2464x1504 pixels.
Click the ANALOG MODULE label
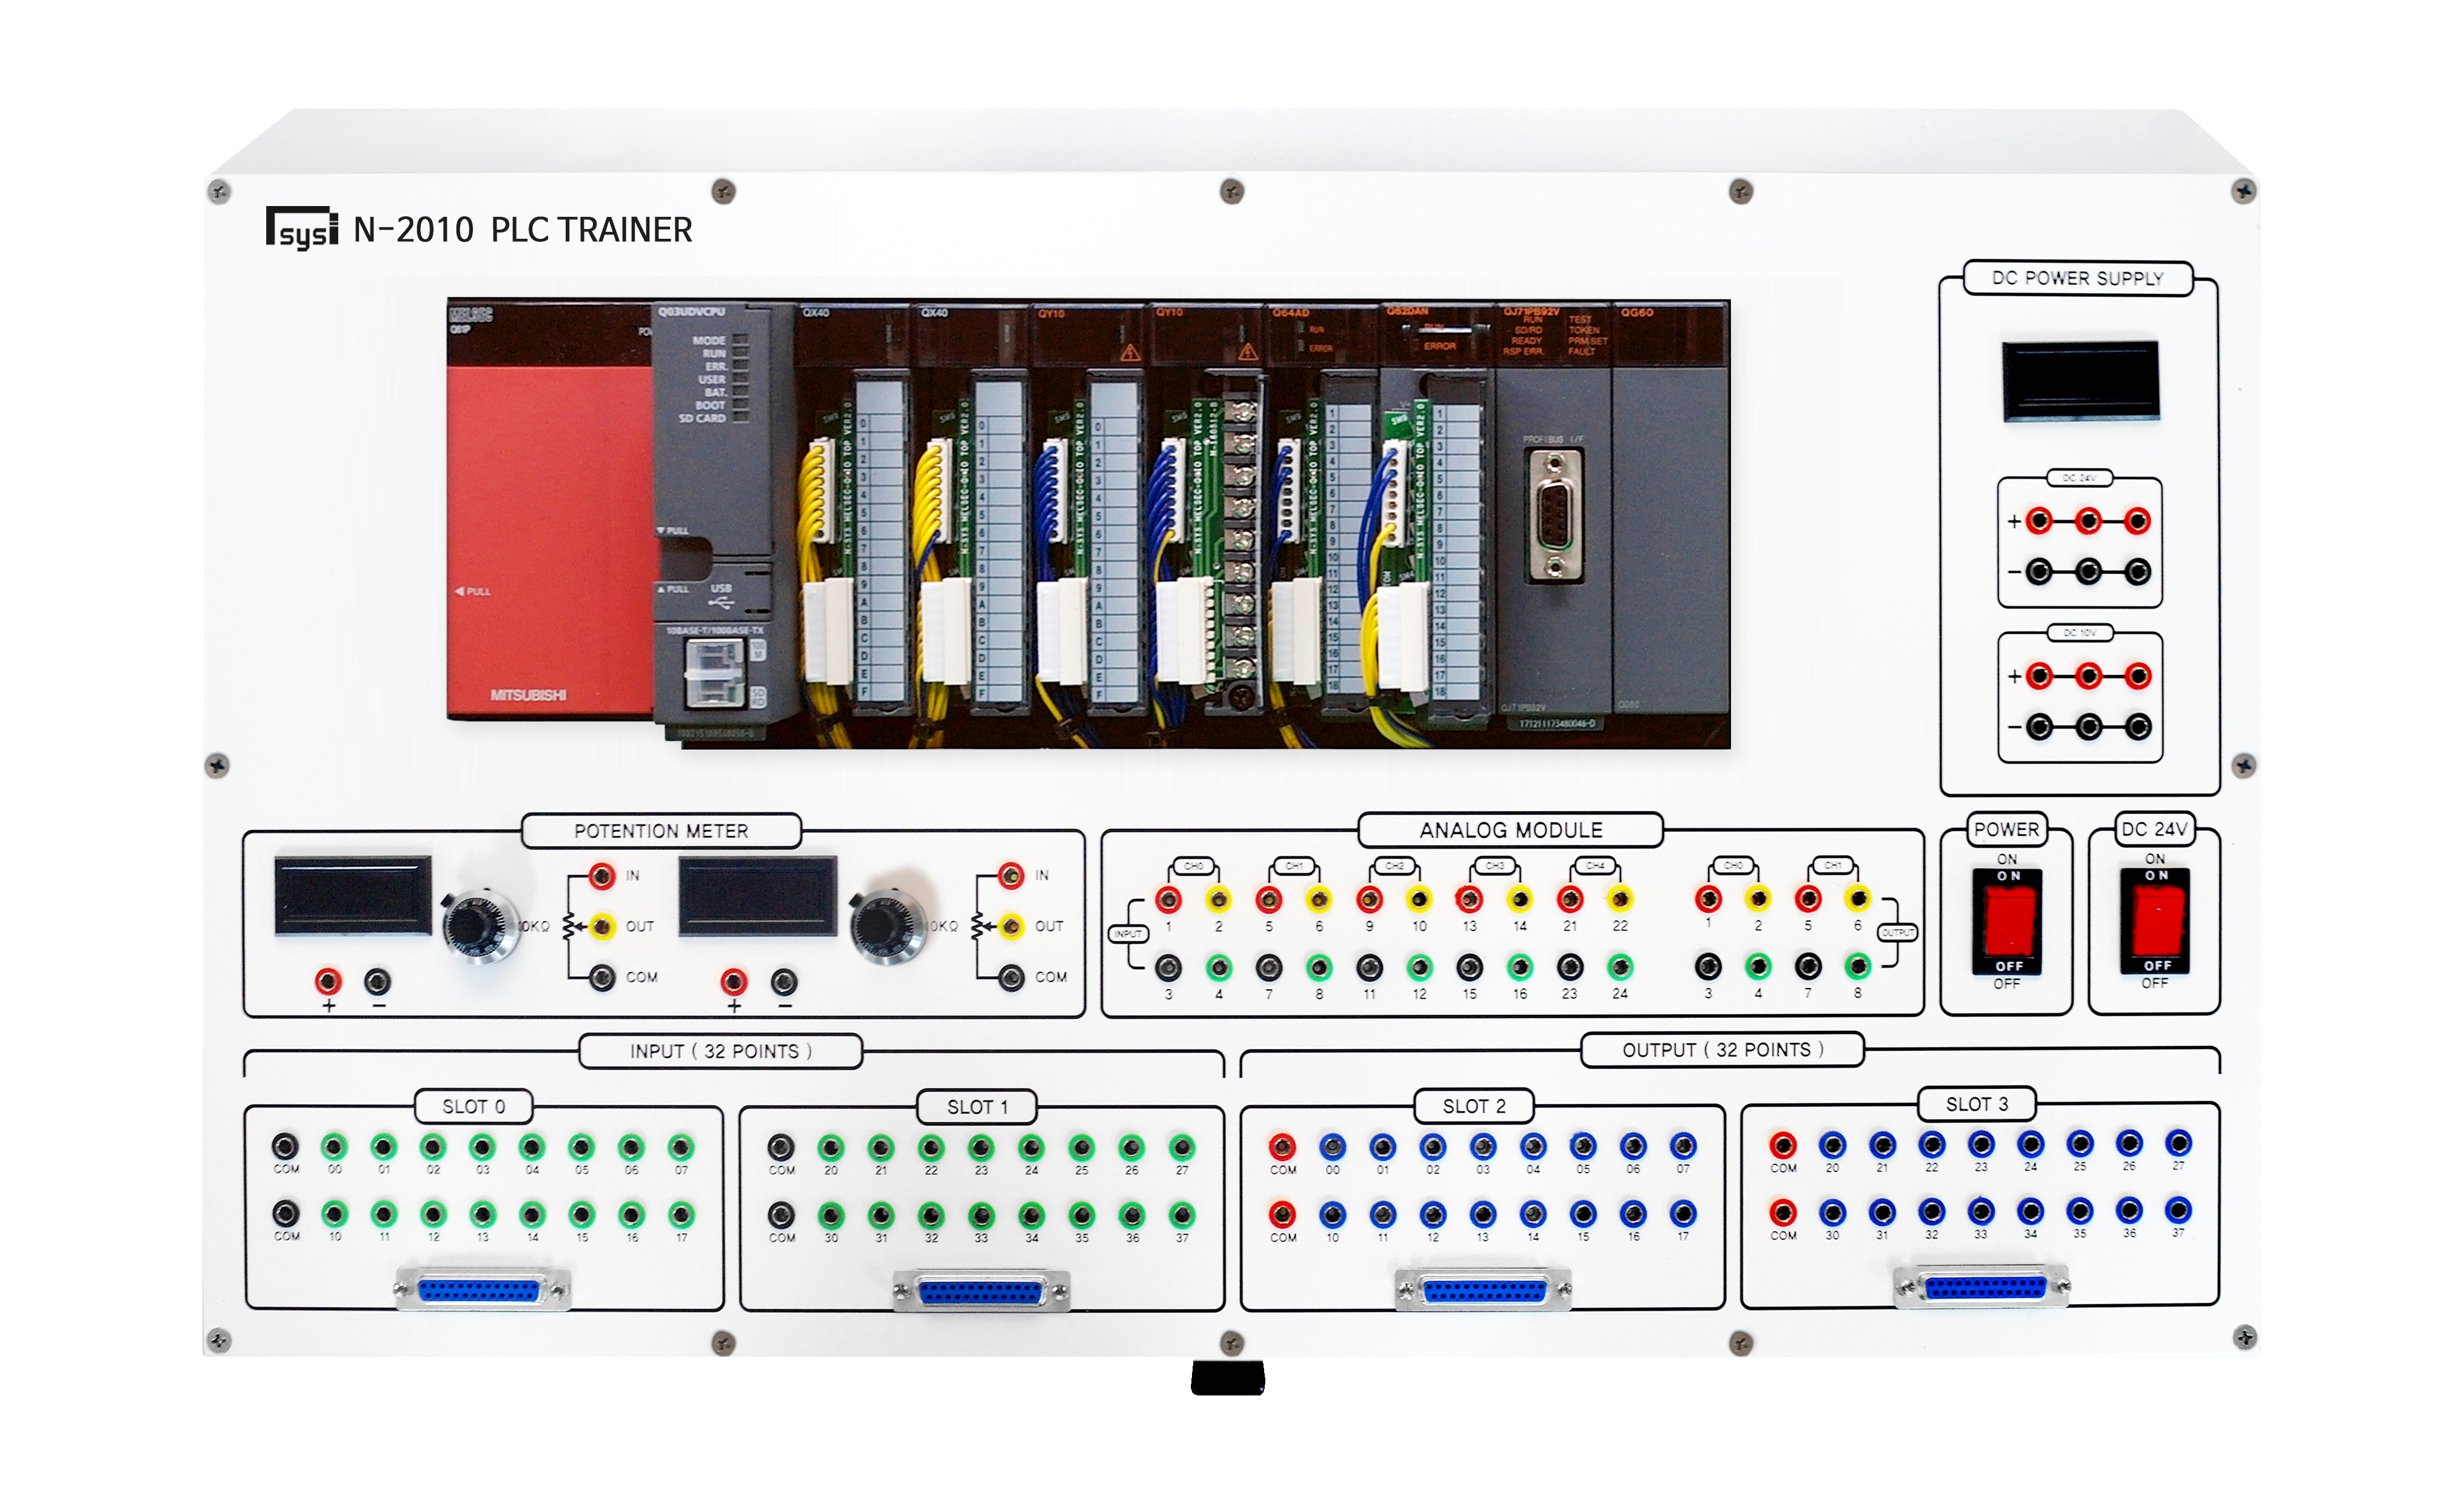[1511, 830]
